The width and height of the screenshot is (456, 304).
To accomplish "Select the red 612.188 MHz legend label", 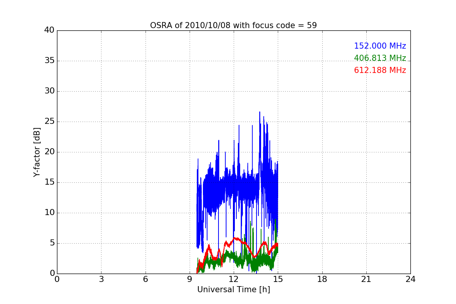I will [380, 70].
